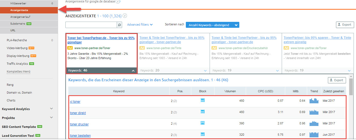Select Anzeigentexte sidebar item
The image size is (356, 140).
[29, 10]
